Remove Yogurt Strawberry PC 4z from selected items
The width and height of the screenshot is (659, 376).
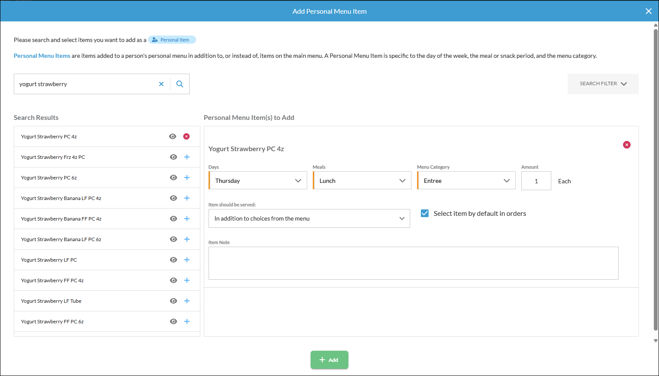pos(186,136)
